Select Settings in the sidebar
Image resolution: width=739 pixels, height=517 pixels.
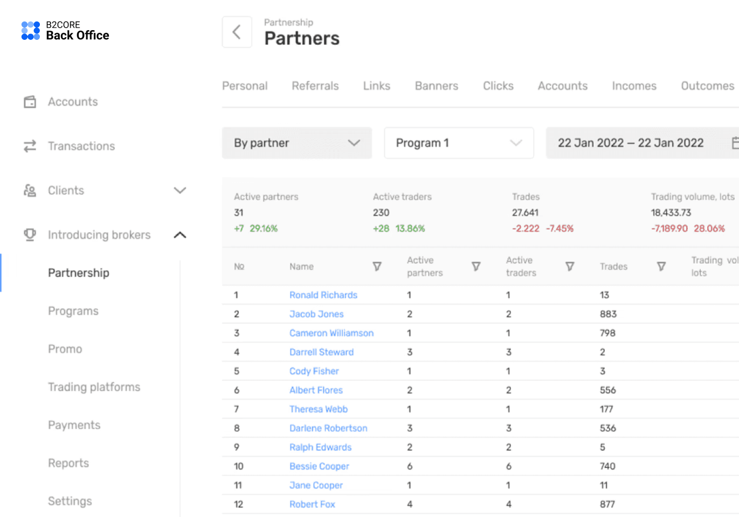(70, 501)
